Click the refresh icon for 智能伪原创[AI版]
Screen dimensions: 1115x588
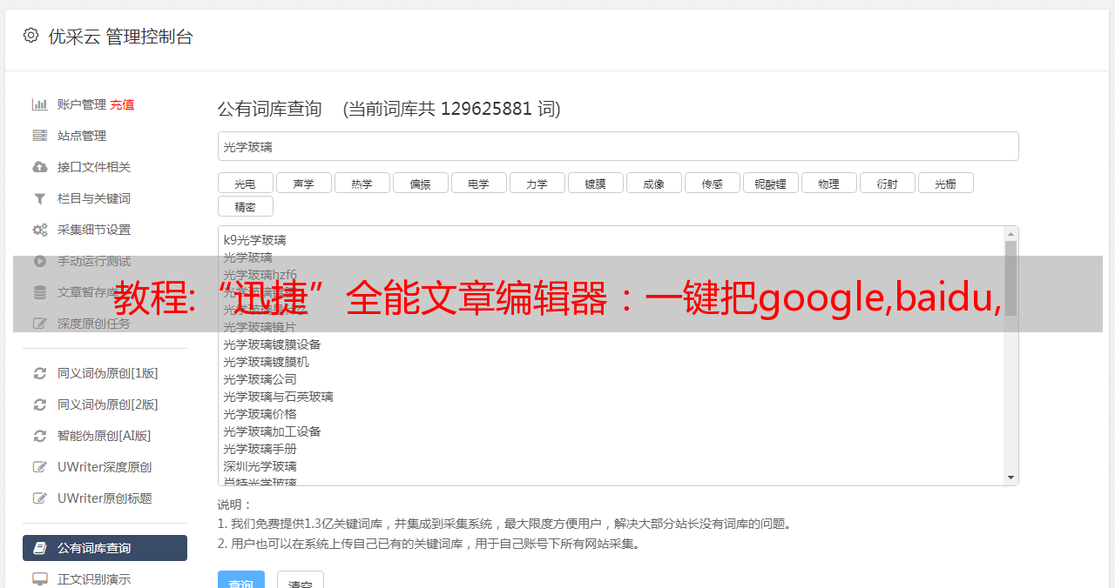(x=39, y=436)
